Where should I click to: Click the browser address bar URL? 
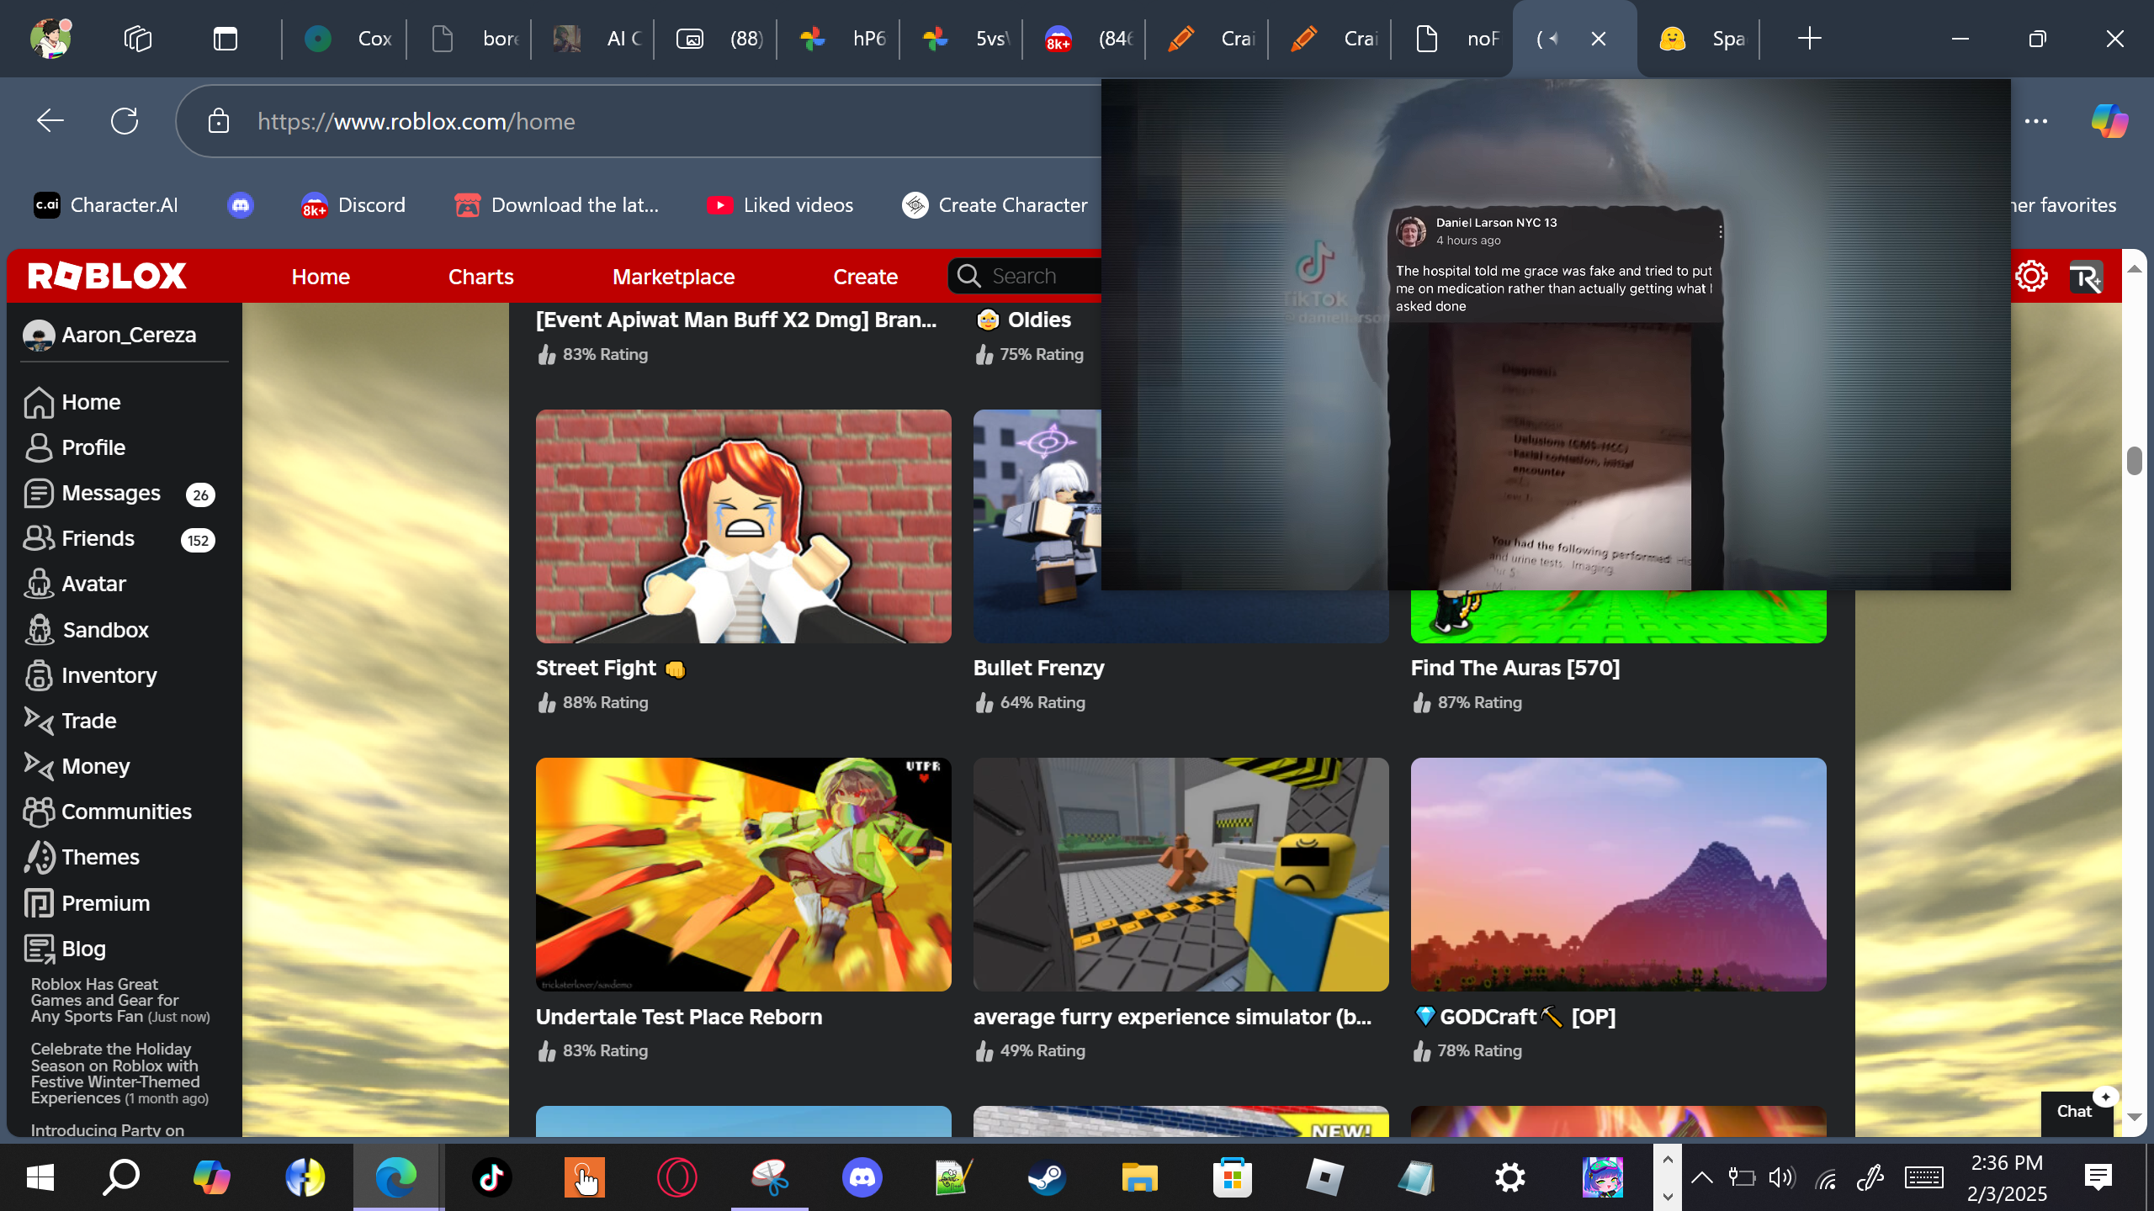point(416,121)
